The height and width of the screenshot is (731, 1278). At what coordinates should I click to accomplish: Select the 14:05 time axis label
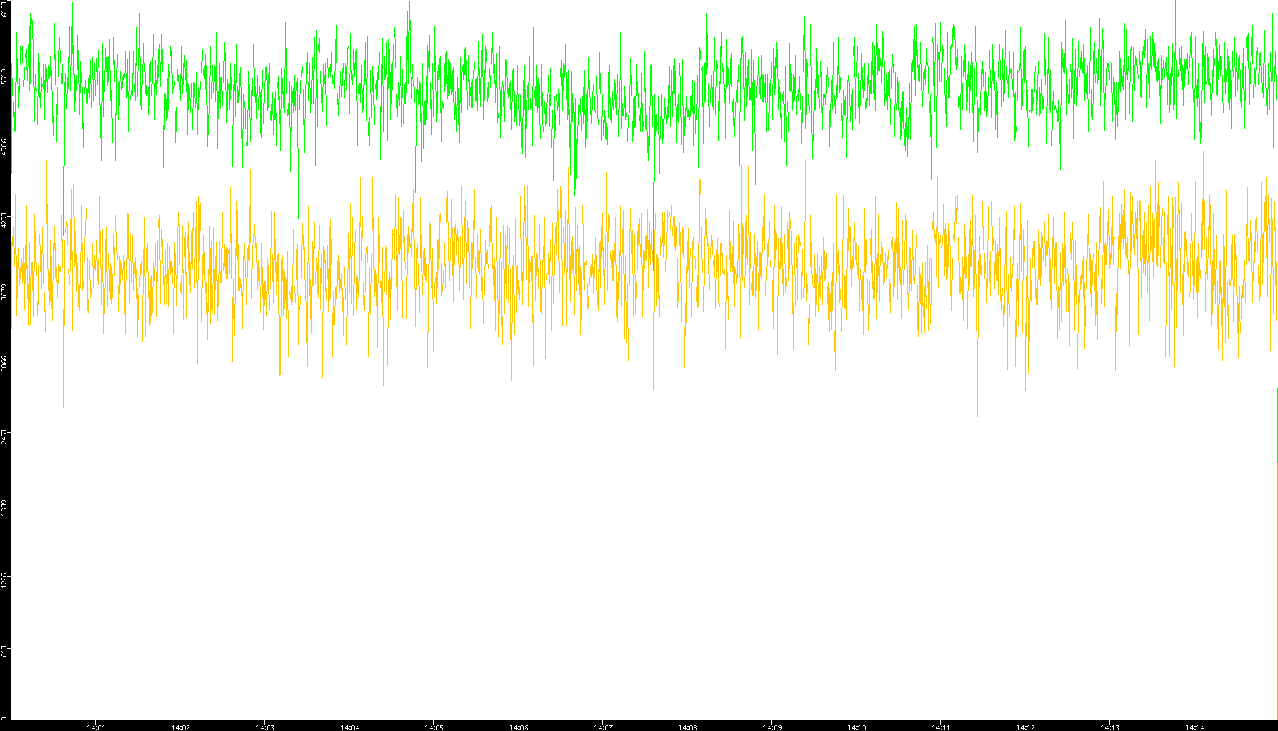click(x=434, y=727)
